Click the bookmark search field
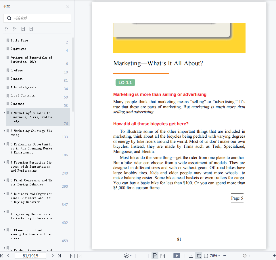 click(x=37, y=18)
